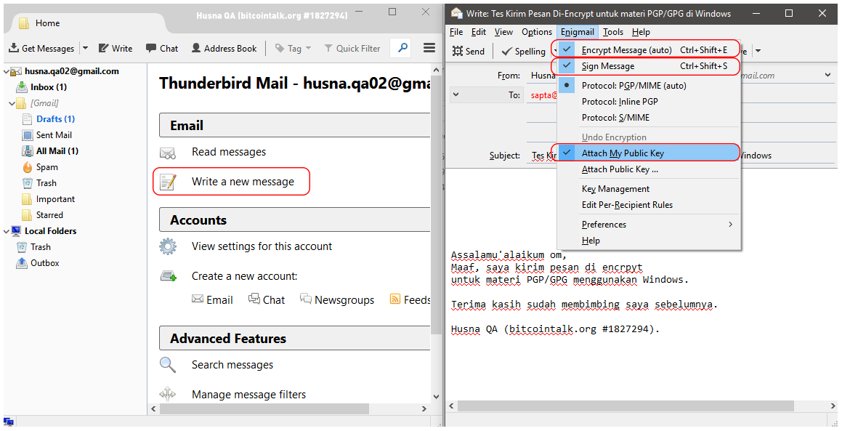Click the orange Feeds RSS icon

pos(395,299)
